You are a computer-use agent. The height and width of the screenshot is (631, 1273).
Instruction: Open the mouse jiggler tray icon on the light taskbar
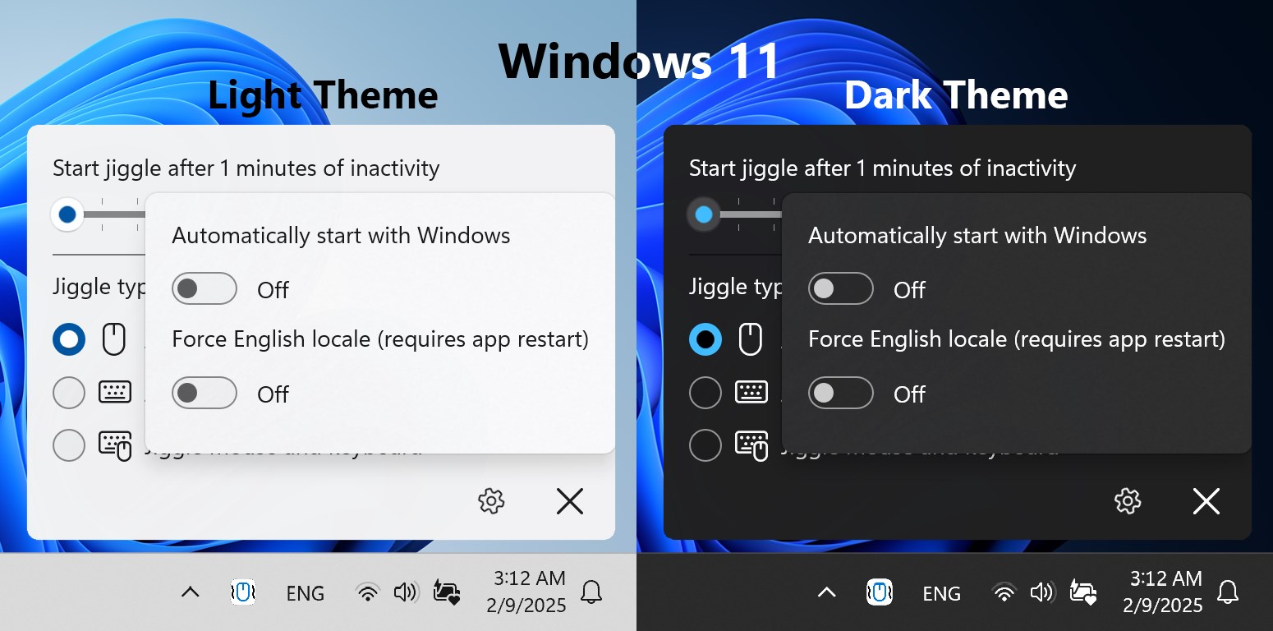click(x=243, y=592)
